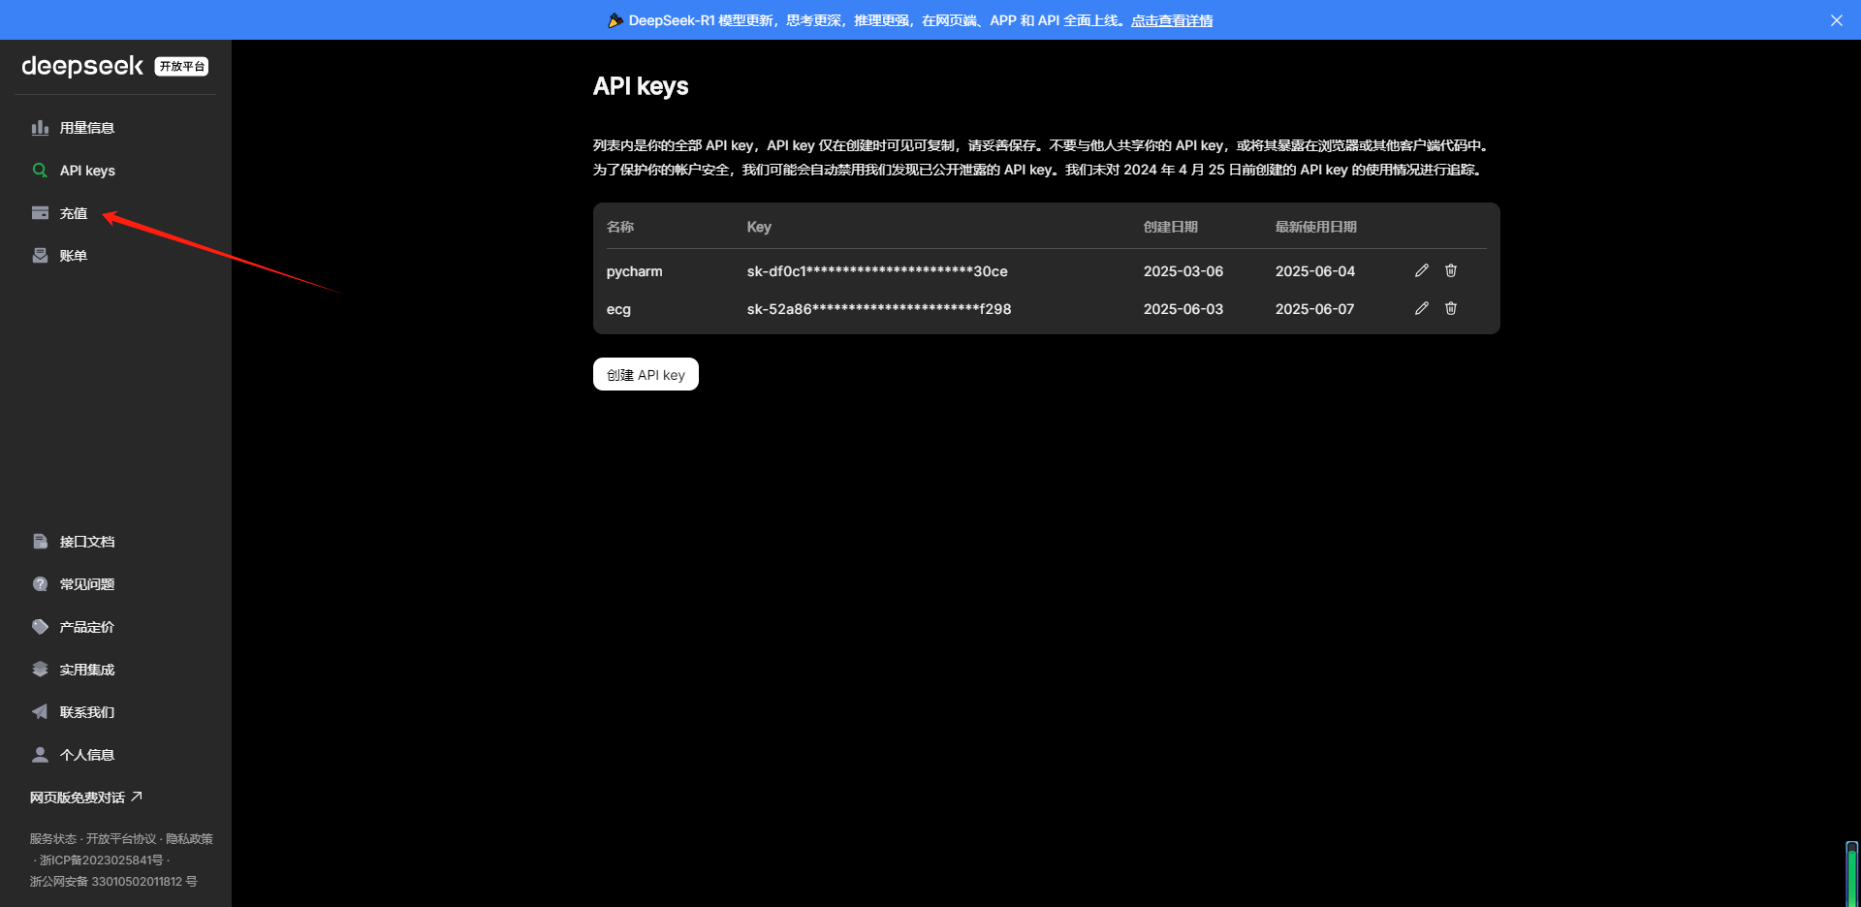This screenshot has height=907, width=1861.
Task: Click the sk-52a86 masked key value
Action: (x=879, y=309)
